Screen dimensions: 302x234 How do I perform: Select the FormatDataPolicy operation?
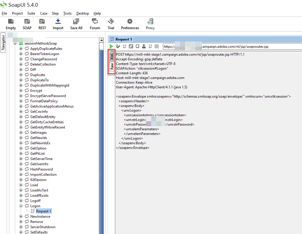[44, 101]
